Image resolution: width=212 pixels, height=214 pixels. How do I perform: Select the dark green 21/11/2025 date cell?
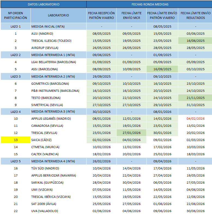point(195,98)
